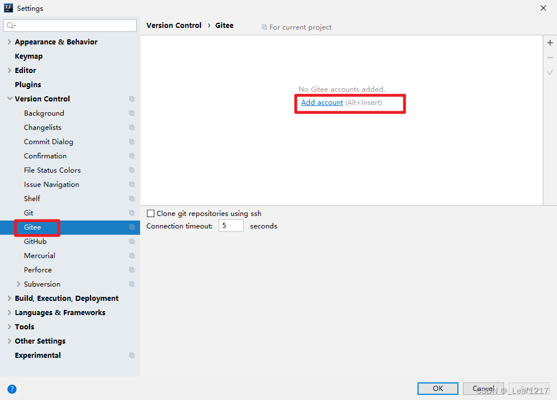Click project-level icon beside GitHub
Image resolution: width=557 pixels, height=400 pixels.
tap(132, 242)
